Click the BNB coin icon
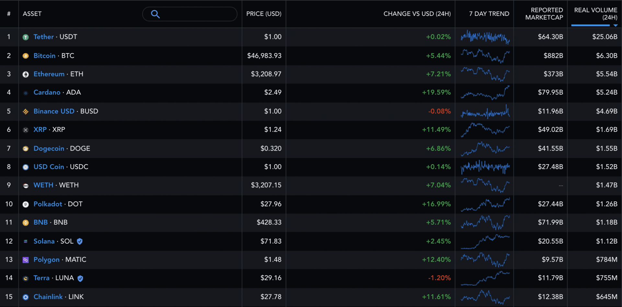The image size is (622, 307). pos(26,223)
